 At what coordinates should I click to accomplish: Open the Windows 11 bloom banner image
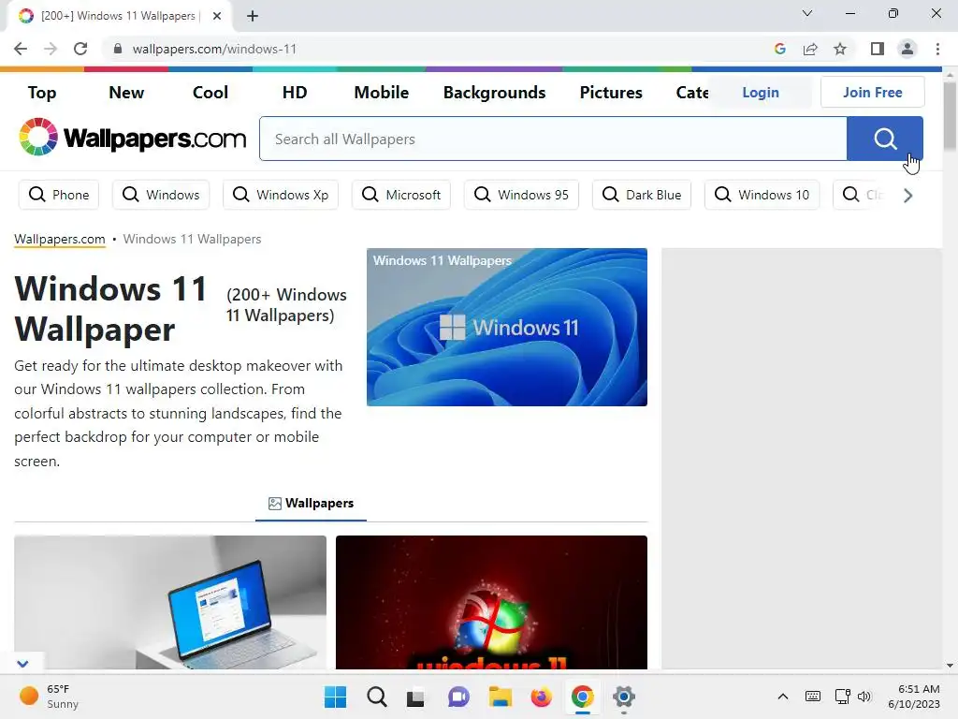pos(506,327)
